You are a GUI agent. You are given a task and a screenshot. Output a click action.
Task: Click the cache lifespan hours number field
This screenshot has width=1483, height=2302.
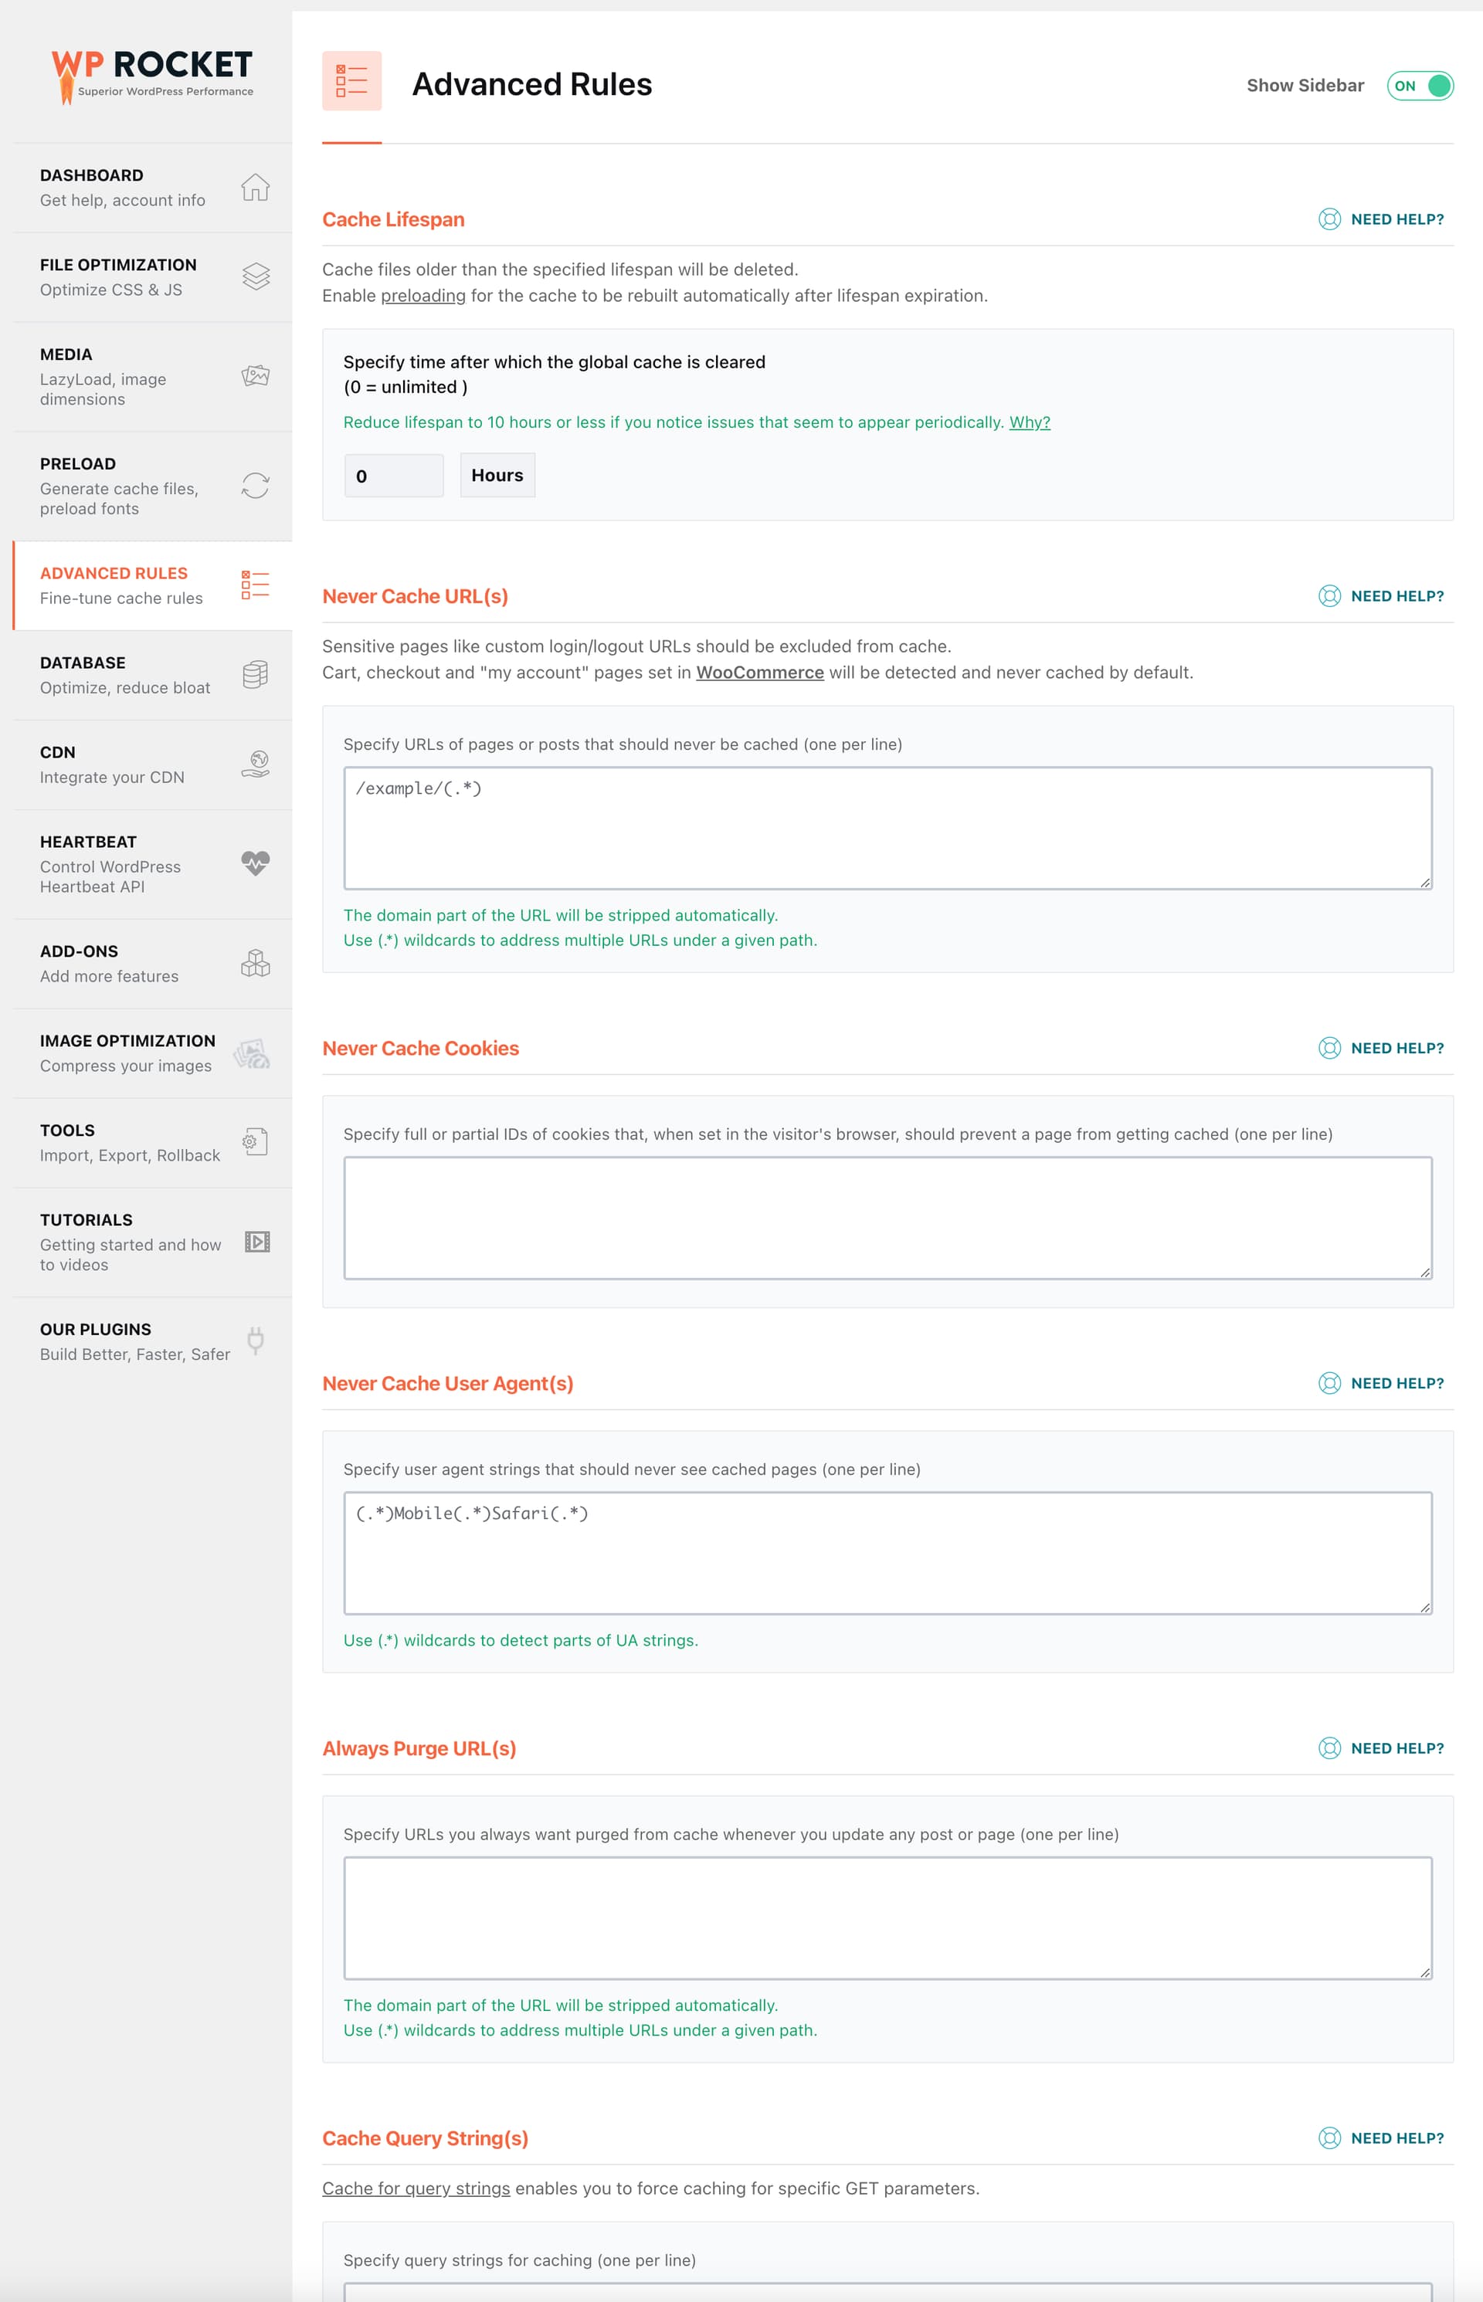tap(394, 476)
